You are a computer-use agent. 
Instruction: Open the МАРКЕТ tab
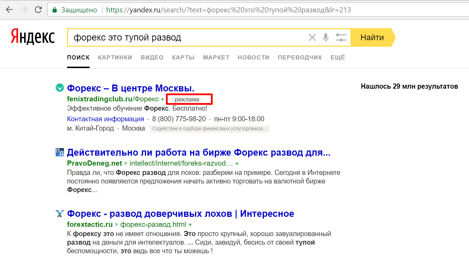tap(216, 57)
